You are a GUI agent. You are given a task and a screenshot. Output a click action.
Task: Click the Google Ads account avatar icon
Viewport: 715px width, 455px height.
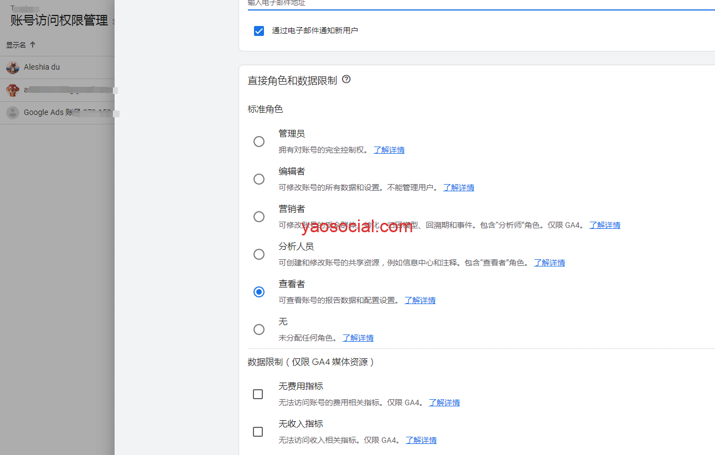click(12, 113)
